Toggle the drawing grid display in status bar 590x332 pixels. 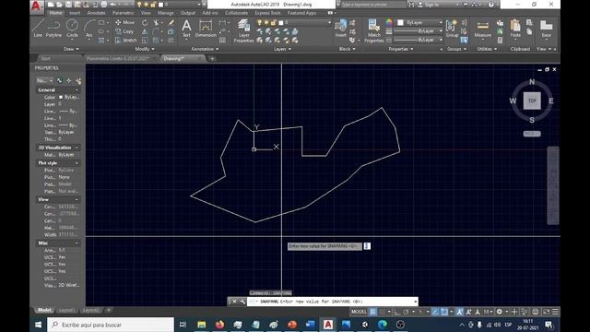tap(372, 312)
